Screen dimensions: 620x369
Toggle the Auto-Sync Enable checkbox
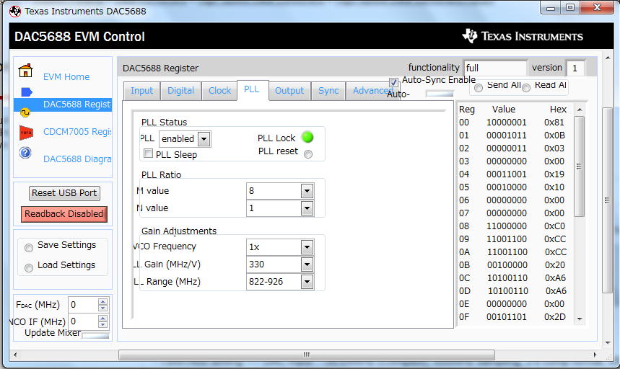[393, 82]
